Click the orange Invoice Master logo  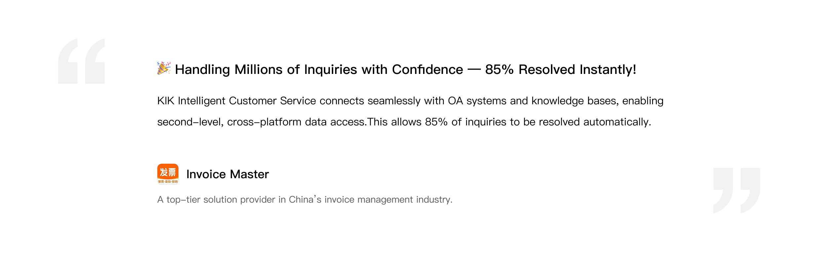click(168, 174)
